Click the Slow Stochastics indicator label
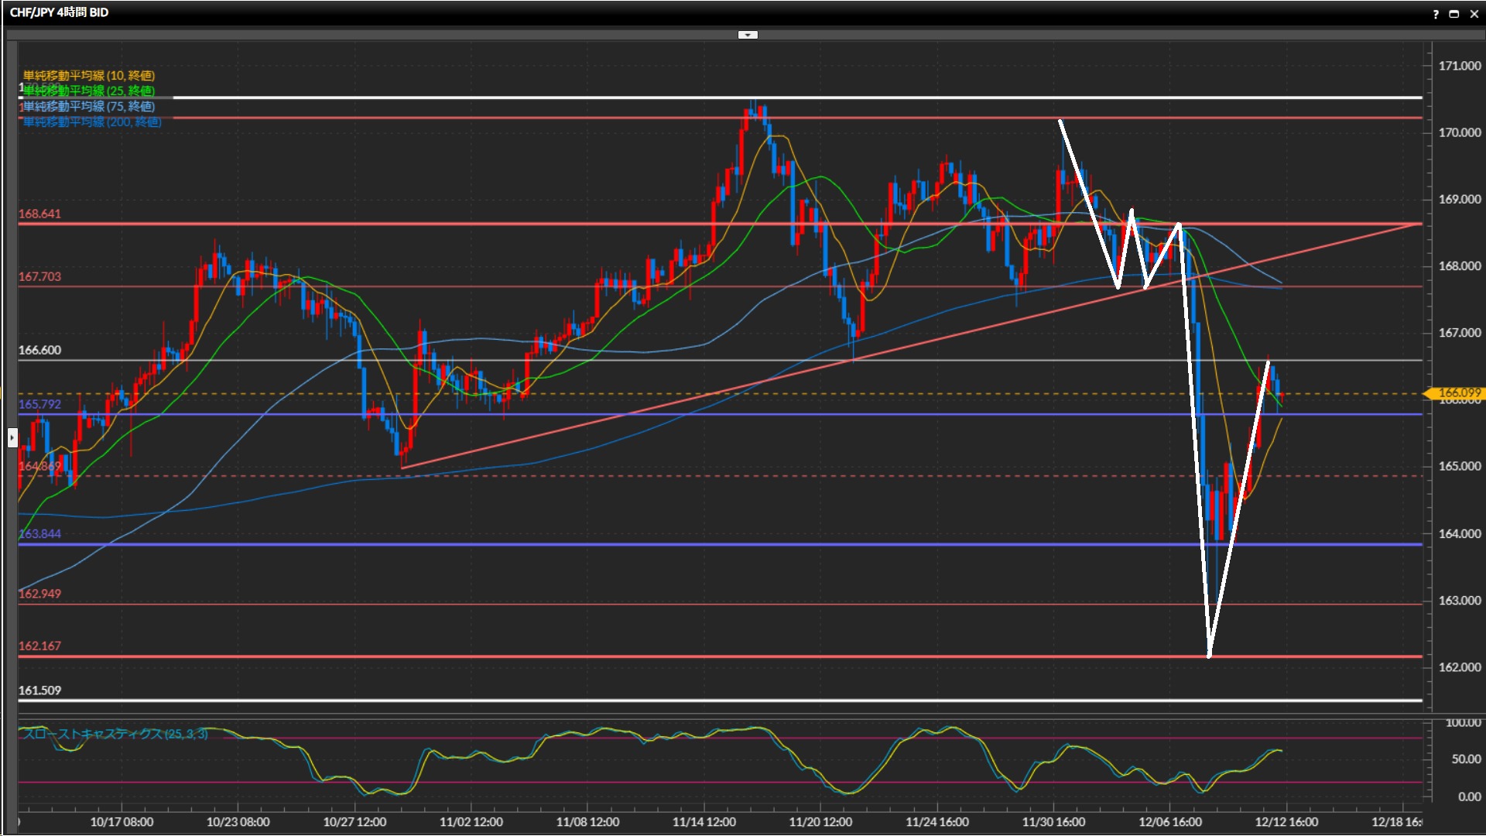Image resolution: width=1486 pixels, height=836 pixels. 115,733
